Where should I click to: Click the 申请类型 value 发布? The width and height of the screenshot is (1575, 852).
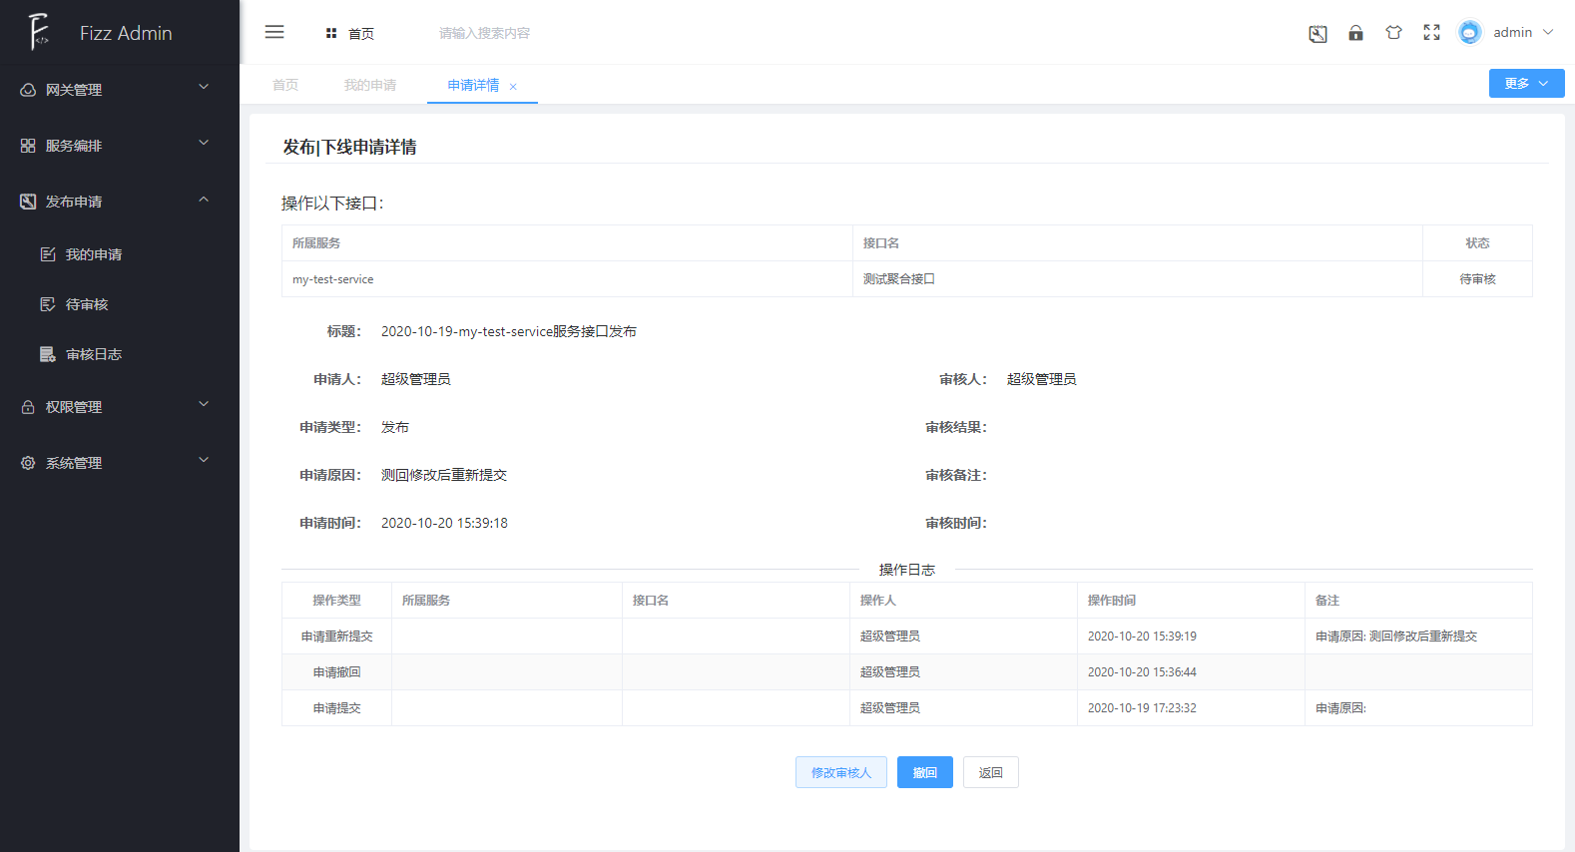(x=395, y=427)
